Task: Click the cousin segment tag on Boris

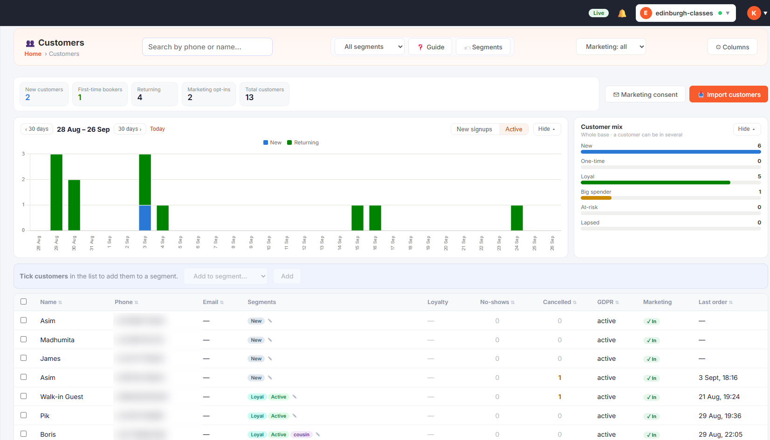Action: tap(302, 434)
